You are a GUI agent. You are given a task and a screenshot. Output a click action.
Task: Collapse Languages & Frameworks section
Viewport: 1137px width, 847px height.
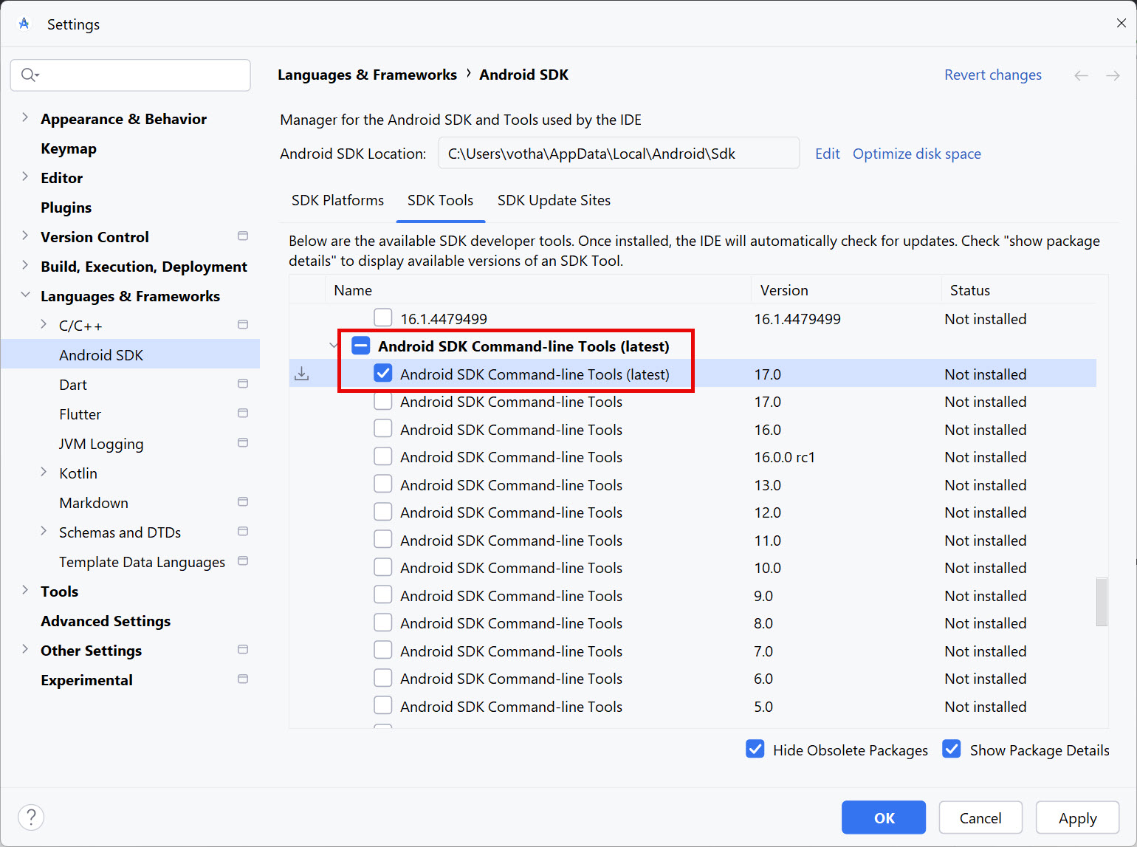pos(25,295)
